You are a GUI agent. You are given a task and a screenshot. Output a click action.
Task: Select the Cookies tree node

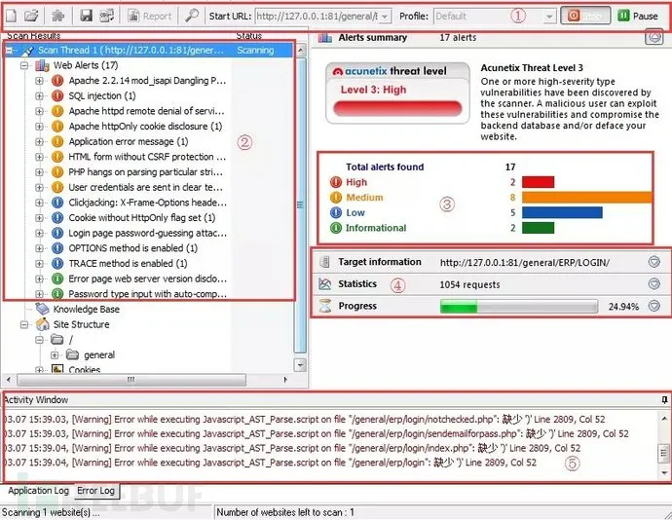click(85, 369)
